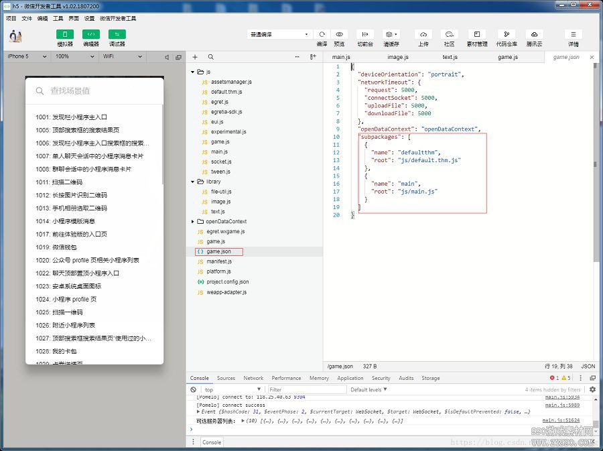Image resolution: width=603 pixels, height=451 pixels.
Task: Toggle the 模拟器 simulator panel
Action: click(x=65, y=34)
